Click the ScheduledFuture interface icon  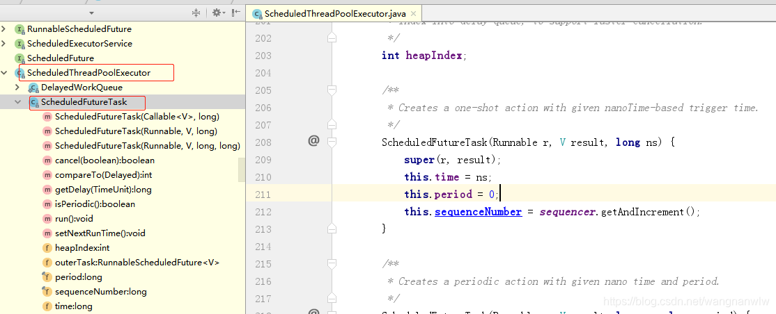click(x=20, y=58)
